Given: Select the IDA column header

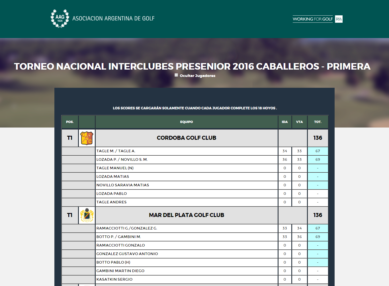Looking at the screenshot, I should click(285, 122).
